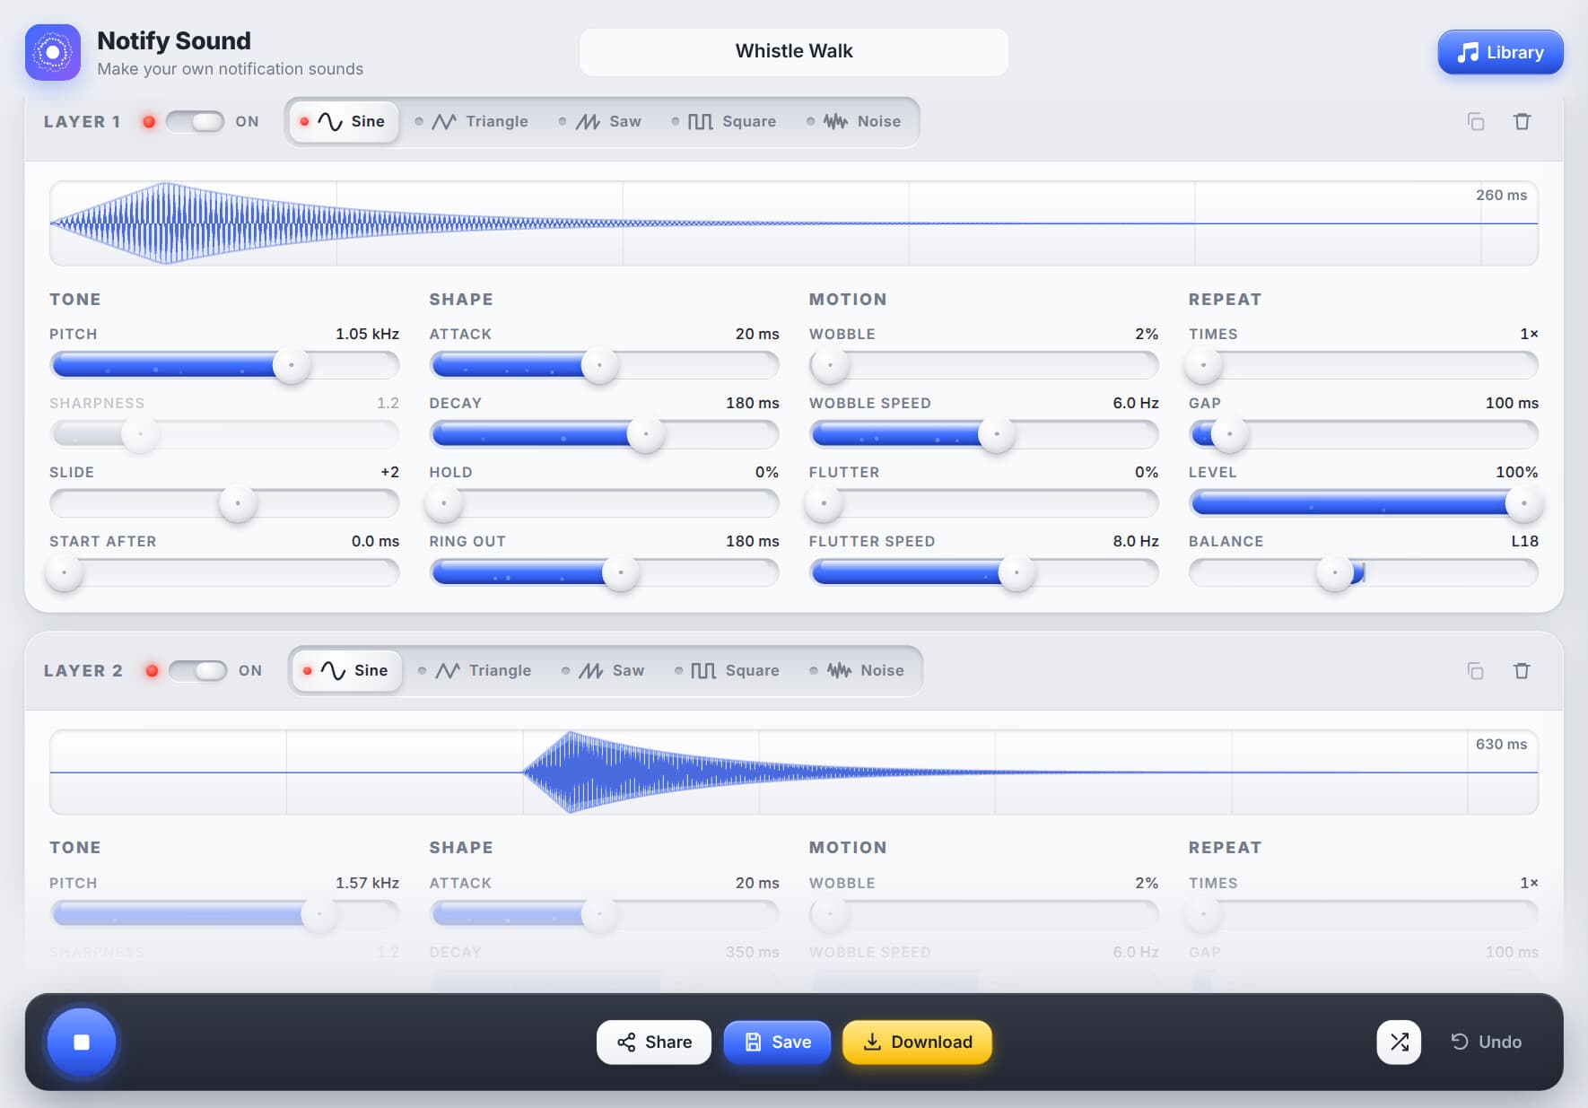Click the Layer 1 waveform preview
Screen dimensions: 1588x1108
coord(794,223)
